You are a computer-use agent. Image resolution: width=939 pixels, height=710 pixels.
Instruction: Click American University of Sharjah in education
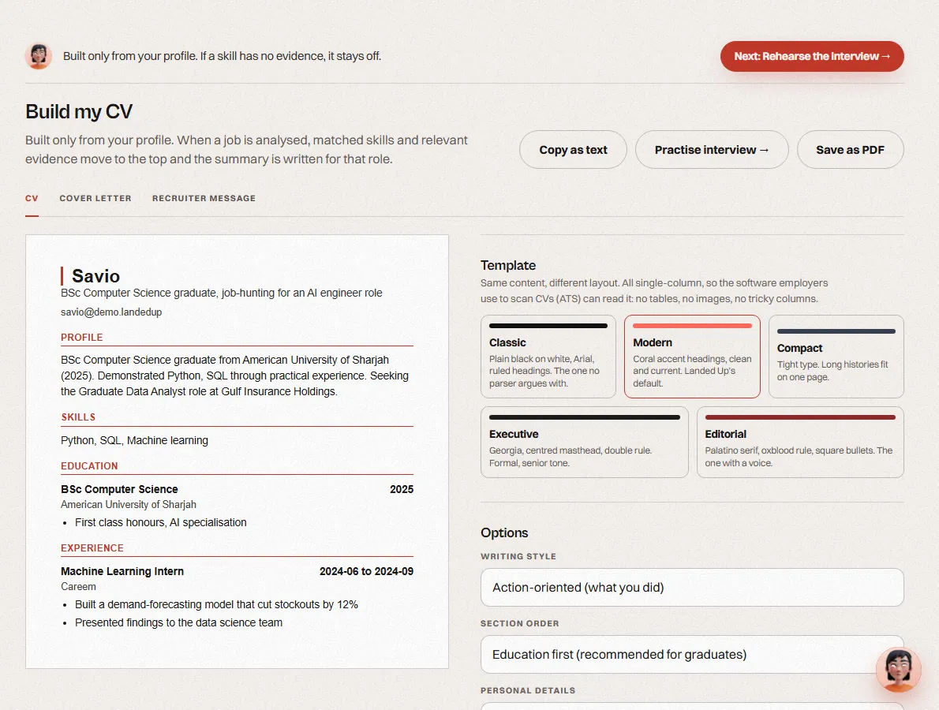pos(128,505)
